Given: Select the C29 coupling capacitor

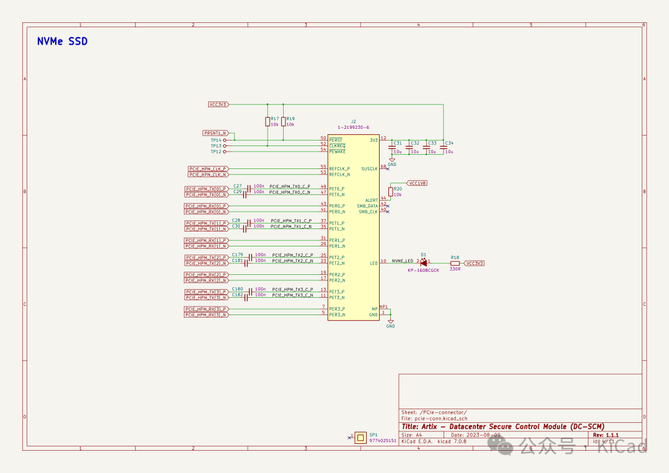Looking at the screenshot, I should [x=245, y=194].
